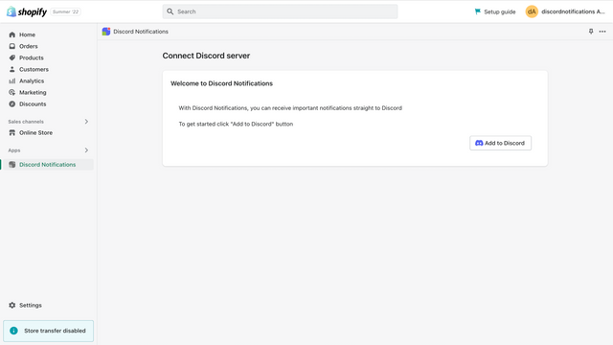Click the Marketing target icon

[x=12, y=92]
